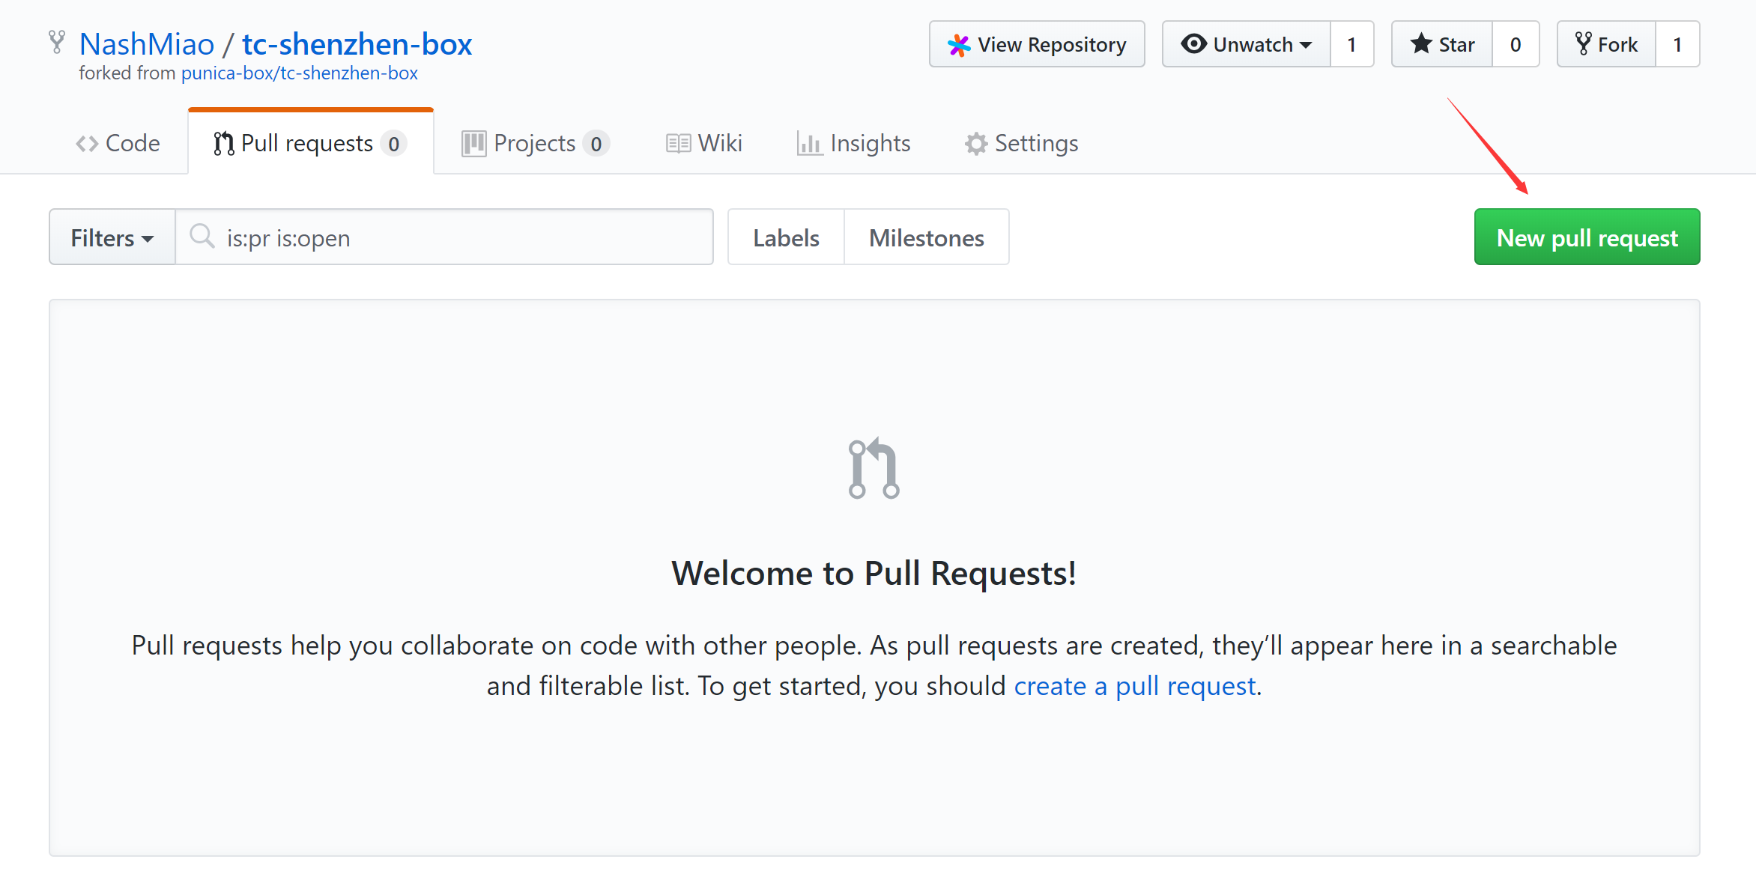1756x874 pixels.
Task: Open the Projects tab
Action: (535, 143)
